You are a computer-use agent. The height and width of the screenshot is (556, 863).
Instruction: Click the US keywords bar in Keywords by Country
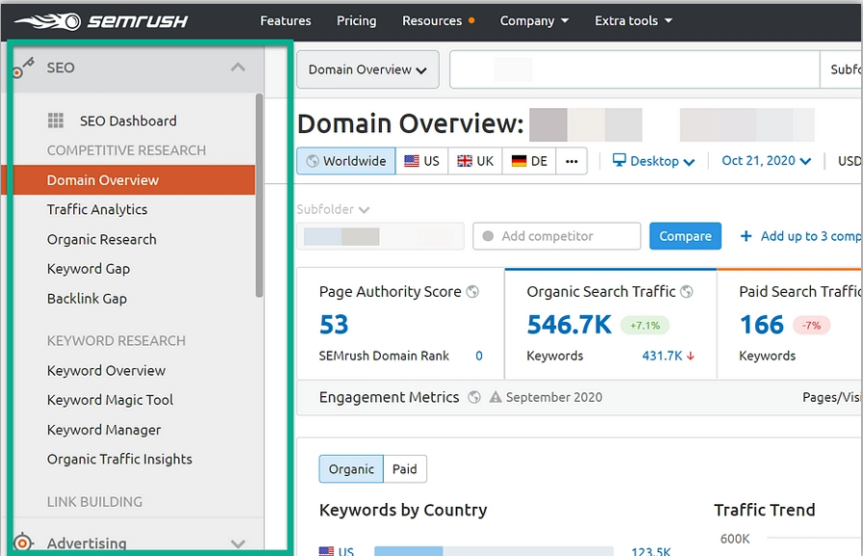pos(494,551)
